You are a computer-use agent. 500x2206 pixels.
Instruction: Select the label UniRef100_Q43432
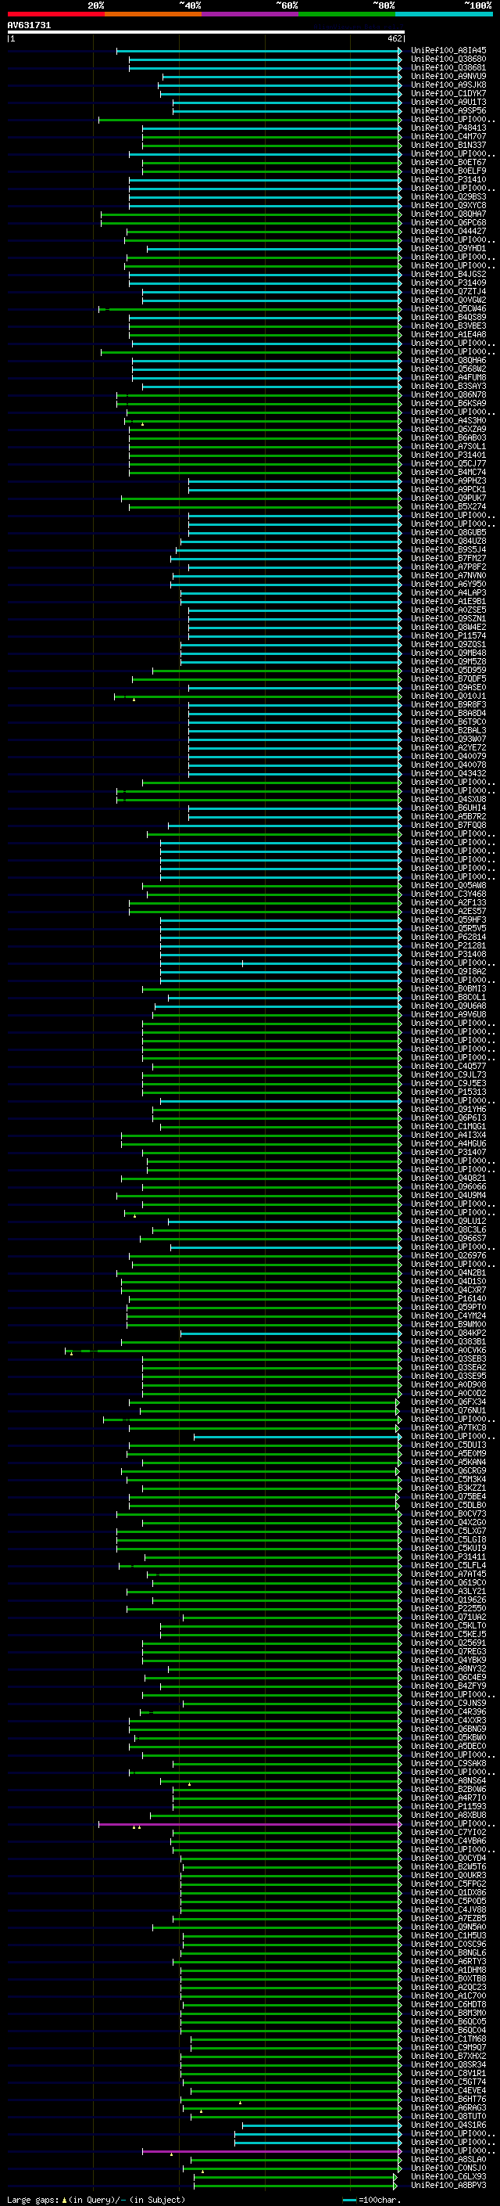pos(448,773)
